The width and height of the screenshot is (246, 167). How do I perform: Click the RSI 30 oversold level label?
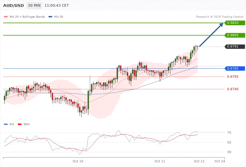point(229,152)
